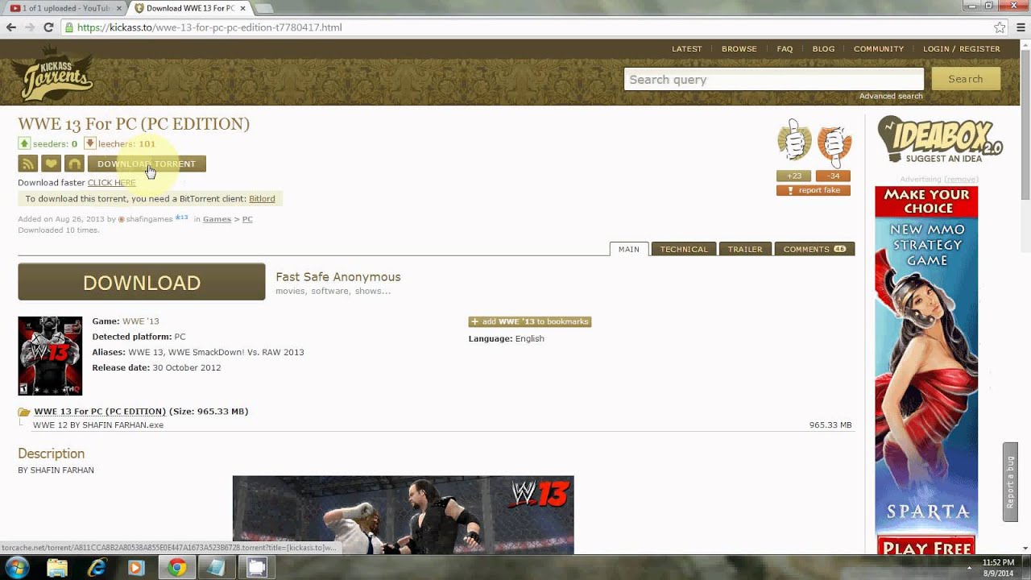Open the folder icon for WWE 13 files
This screenshot has height=580, width=1031.
24,412
